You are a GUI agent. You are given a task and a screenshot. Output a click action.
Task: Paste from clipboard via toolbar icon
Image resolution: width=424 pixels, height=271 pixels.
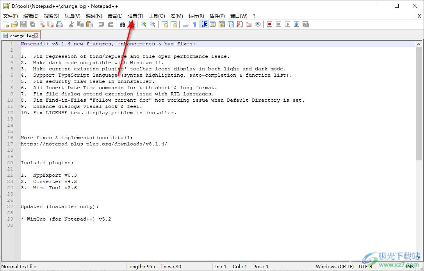(89, 24)
